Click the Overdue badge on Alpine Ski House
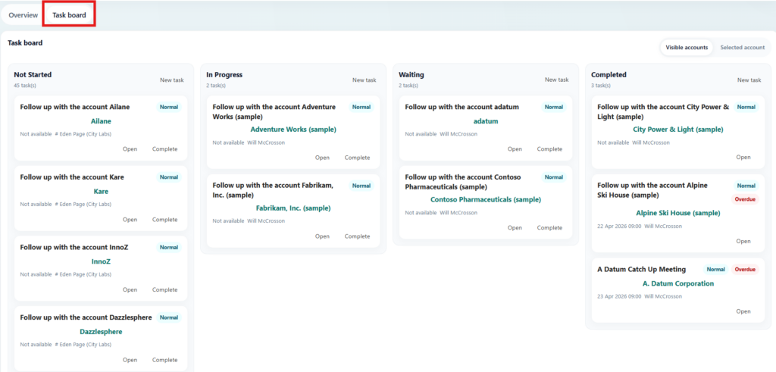Screen dimensions: 776x372 click(x=746, y=199)
